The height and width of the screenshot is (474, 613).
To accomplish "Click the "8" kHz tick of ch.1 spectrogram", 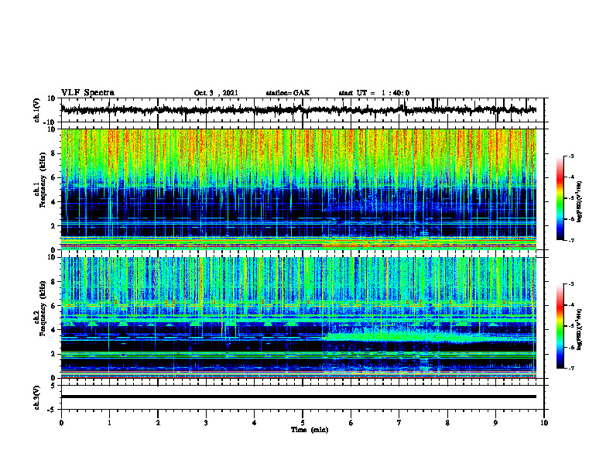I will [54, 153].
